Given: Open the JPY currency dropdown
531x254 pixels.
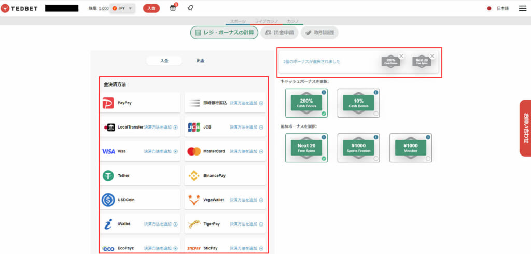Looking at the screenshot, I should click(122, 8).
